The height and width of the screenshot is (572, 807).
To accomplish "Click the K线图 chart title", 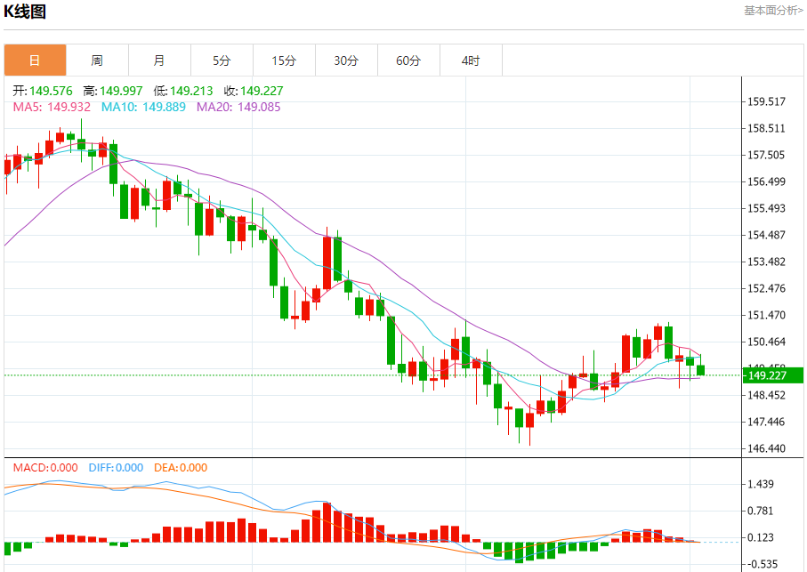I will 25,12.
